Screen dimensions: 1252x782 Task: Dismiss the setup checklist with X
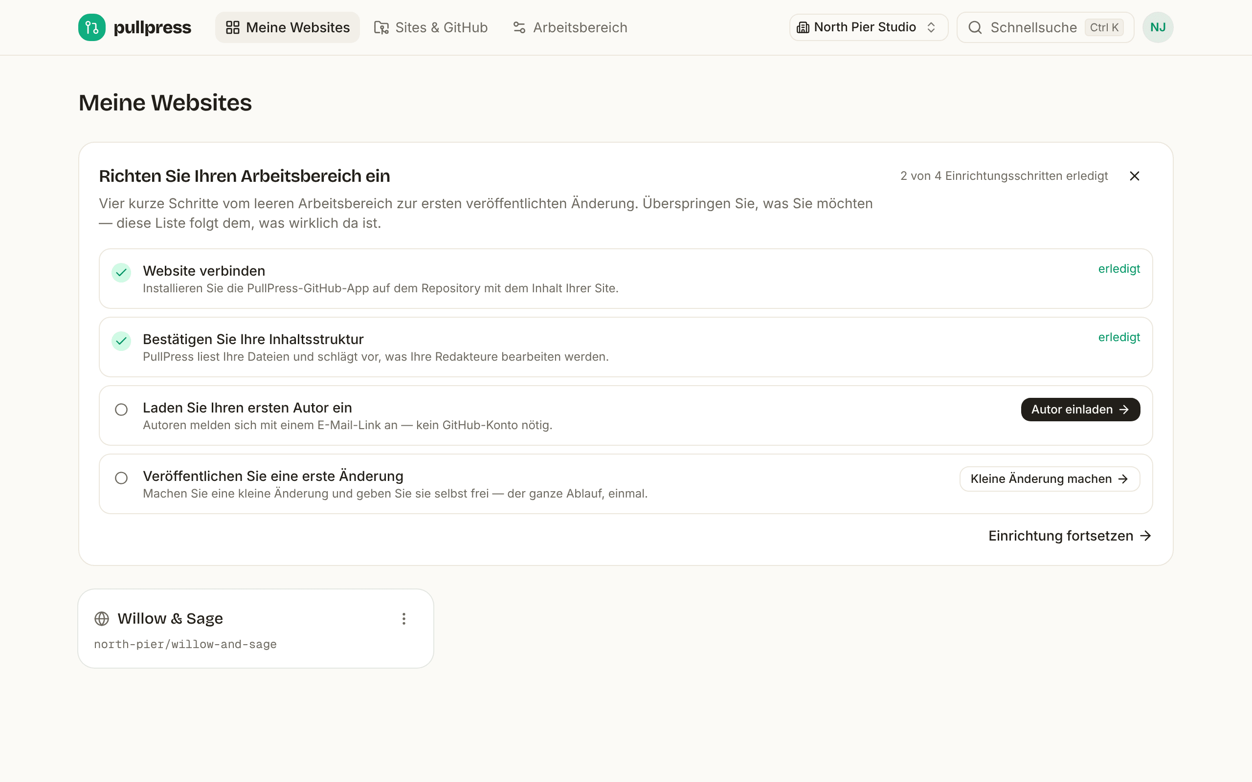[1135, 176]
